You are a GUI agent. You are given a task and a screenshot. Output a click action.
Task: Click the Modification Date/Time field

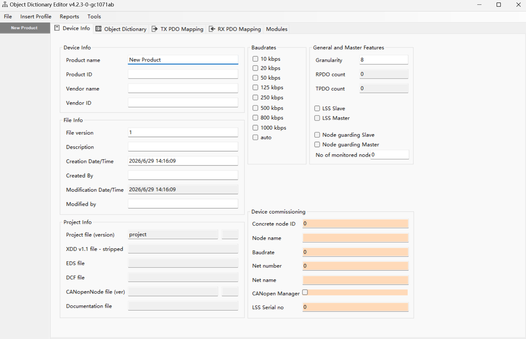pos(183,189)
